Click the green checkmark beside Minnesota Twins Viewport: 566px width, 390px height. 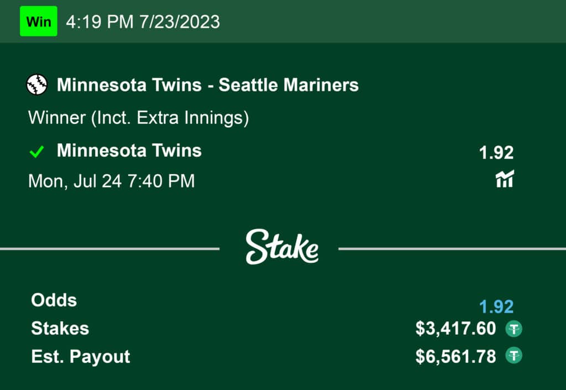[x=37, y=152]
